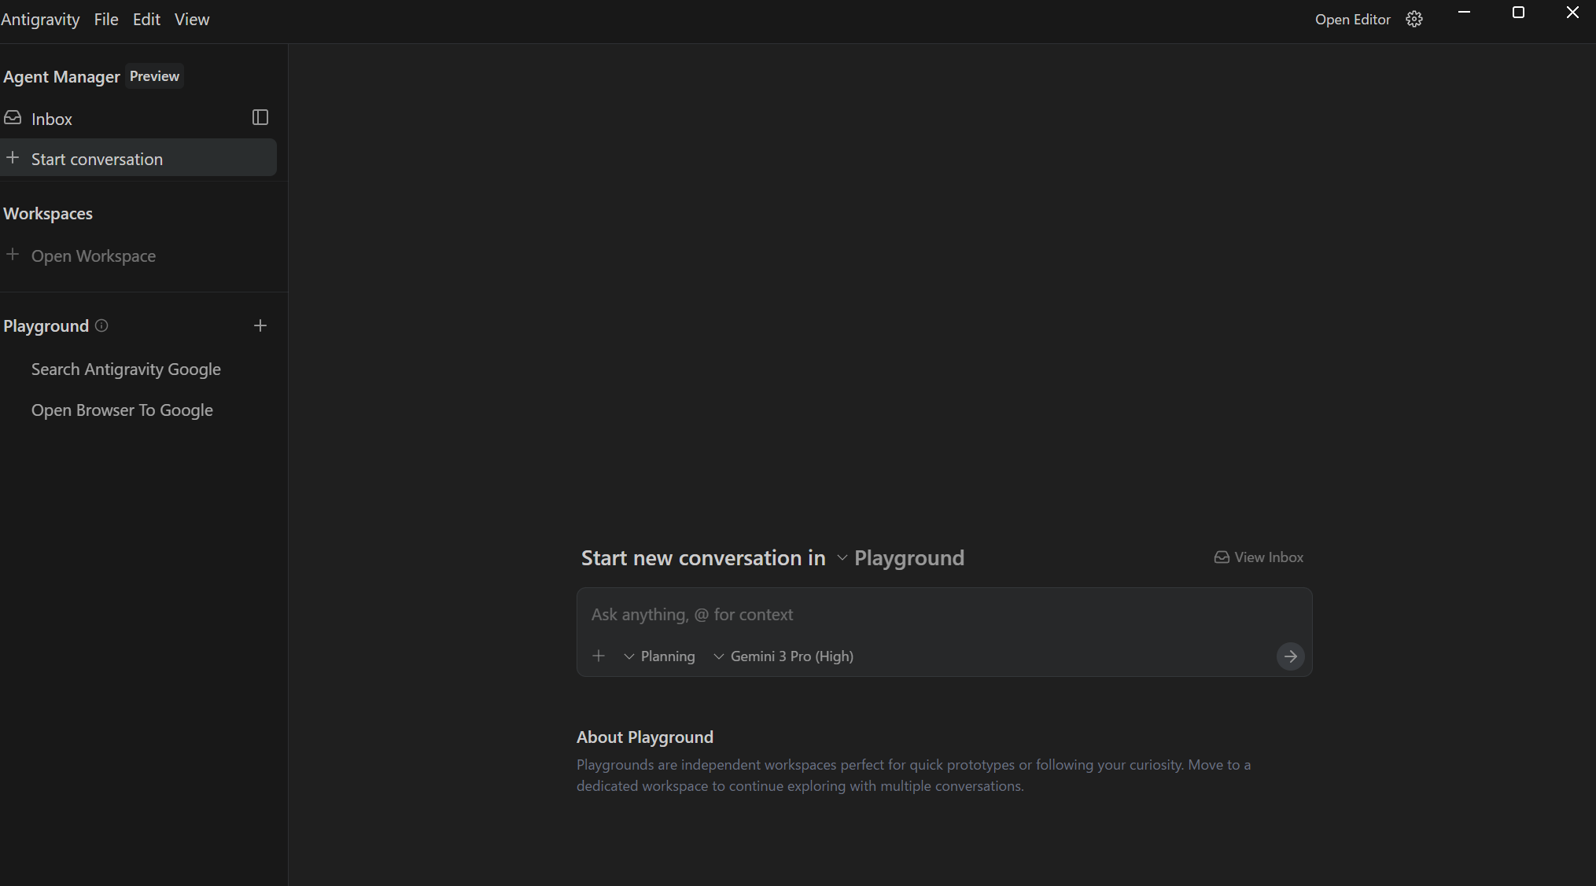Toggle the sidebar panel icon beside Inbox
Image resolution: width=1596 pixels, height=886 pixels.
coord(260,118)
